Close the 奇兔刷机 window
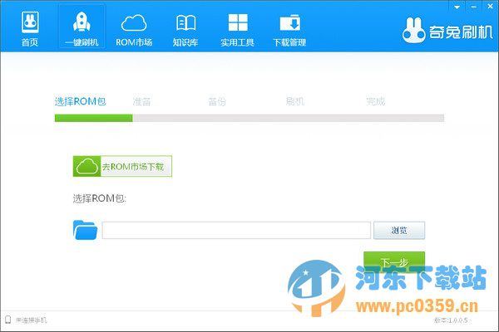 tap(491, 7)
